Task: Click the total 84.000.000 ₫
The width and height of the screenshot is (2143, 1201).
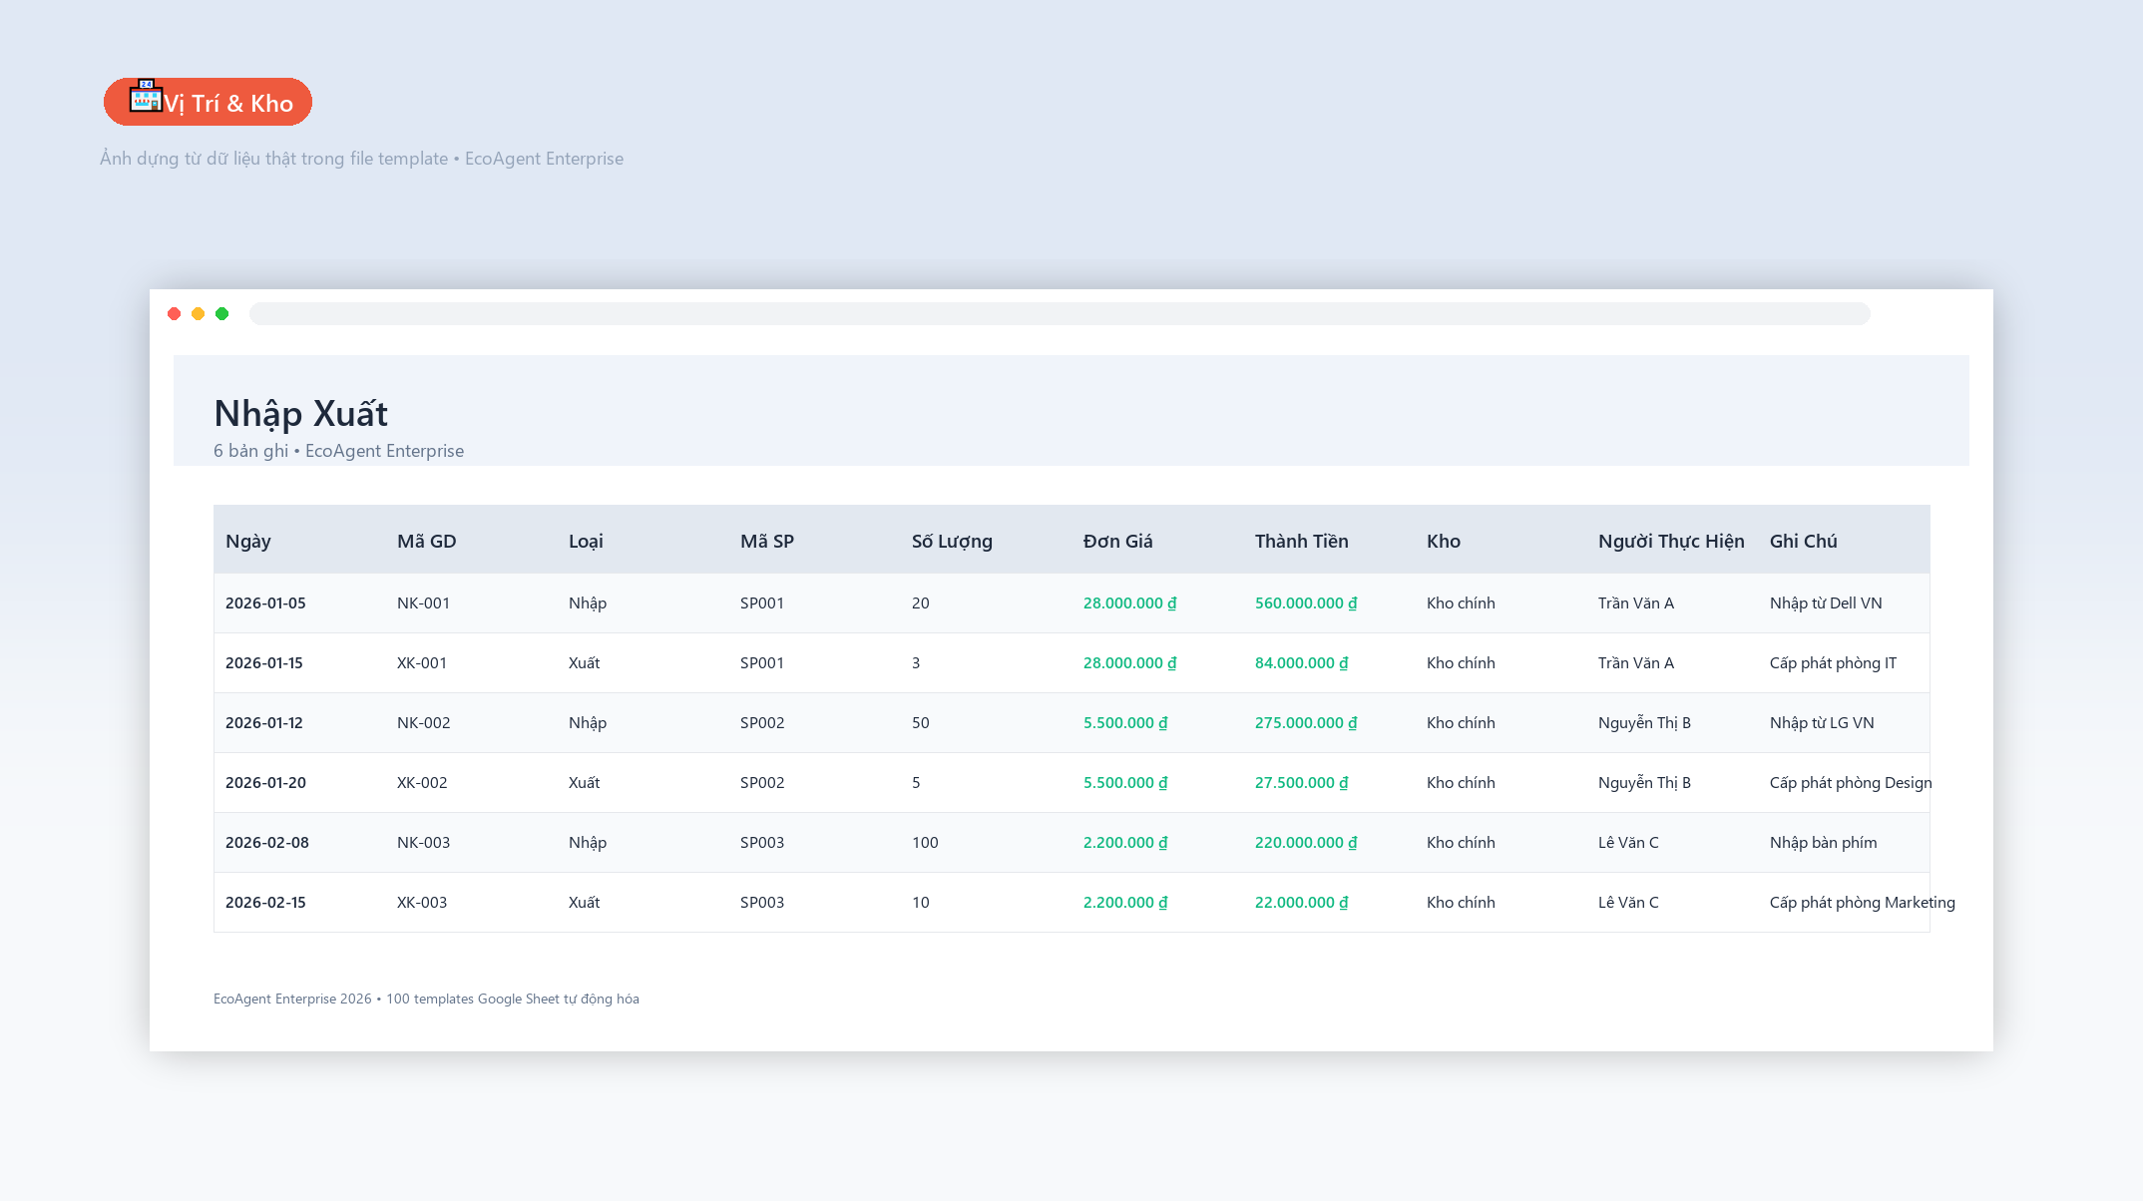Action: [x=1302, y=663]
